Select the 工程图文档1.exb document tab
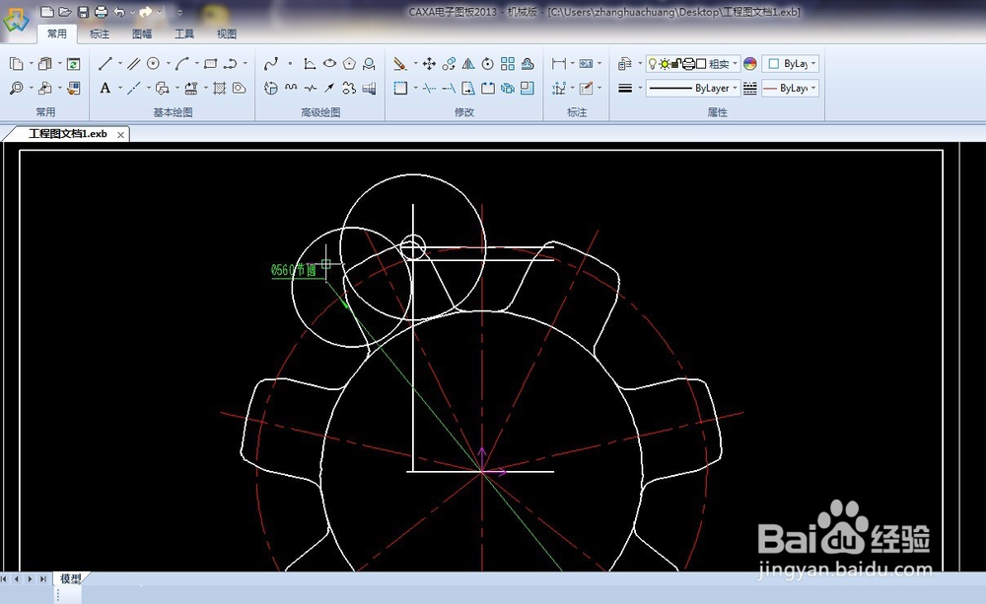 pyautogui.click(x=68, y=134)
